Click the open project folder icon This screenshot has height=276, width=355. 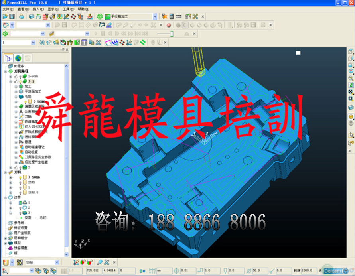[5, 16]
